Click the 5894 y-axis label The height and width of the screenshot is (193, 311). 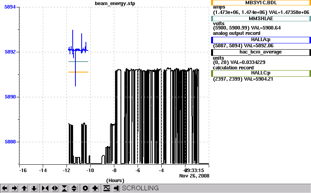(x=10, y=7)
